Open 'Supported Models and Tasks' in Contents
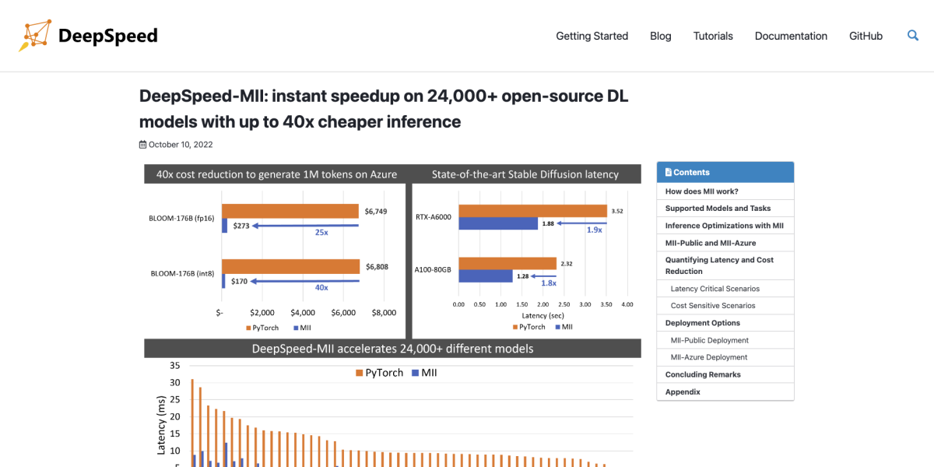The height and width of the screenshot is (467, 934). 717,208
